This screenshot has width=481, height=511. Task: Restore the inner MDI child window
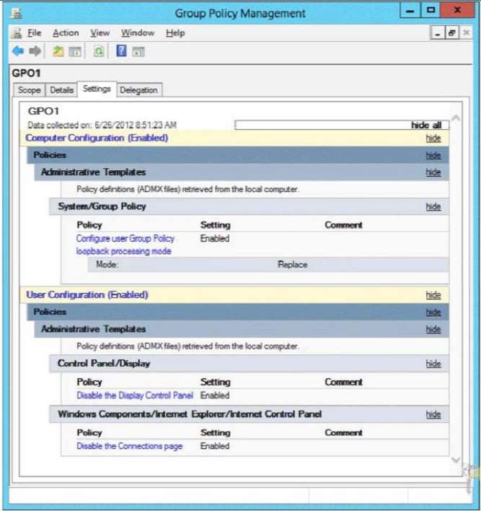451,33
